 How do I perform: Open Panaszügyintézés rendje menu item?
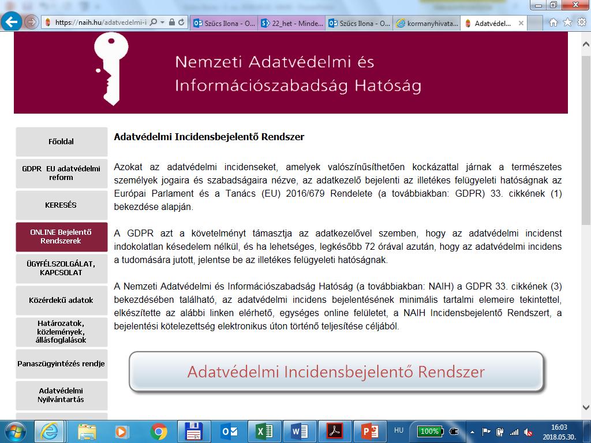click(x=61, y=363)
